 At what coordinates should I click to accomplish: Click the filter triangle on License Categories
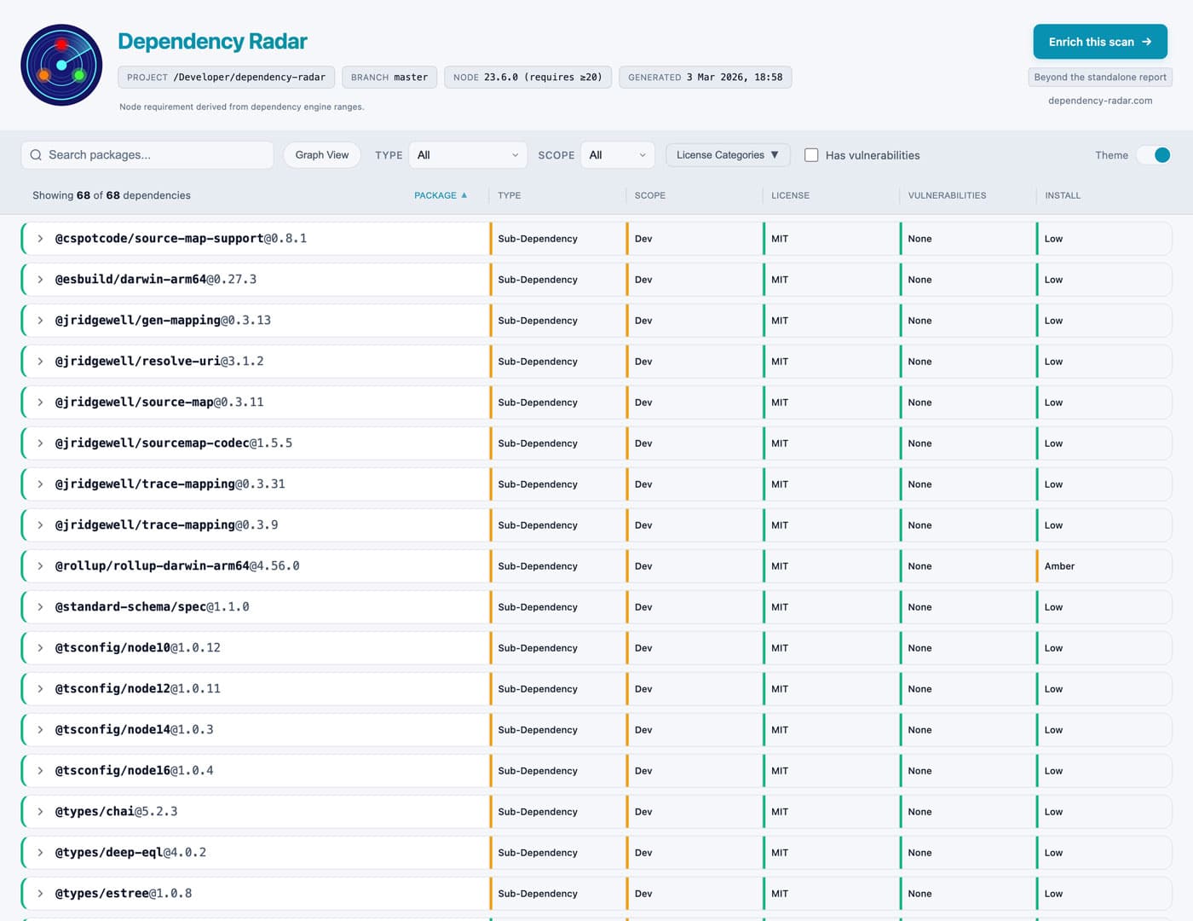click(x=774, y=154)
